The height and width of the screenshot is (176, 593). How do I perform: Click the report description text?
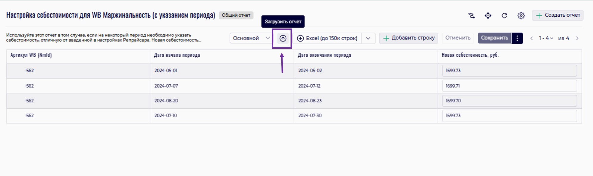[x=104, y=38]
